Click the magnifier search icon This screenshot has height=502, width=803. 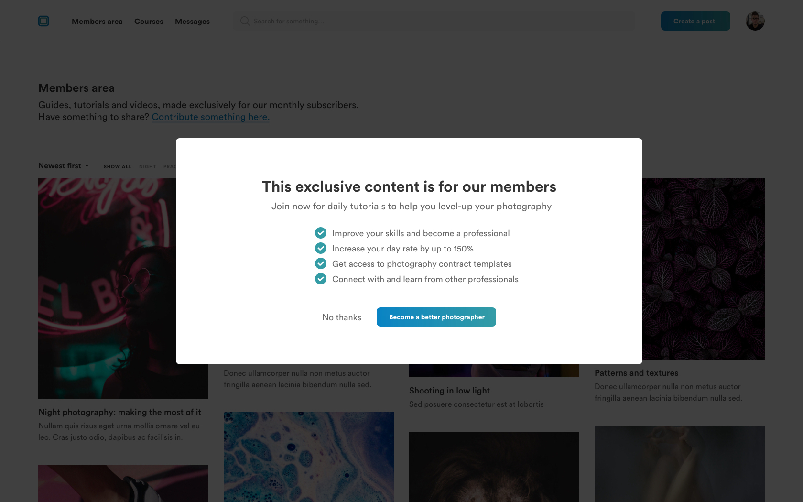pos(245,21)
